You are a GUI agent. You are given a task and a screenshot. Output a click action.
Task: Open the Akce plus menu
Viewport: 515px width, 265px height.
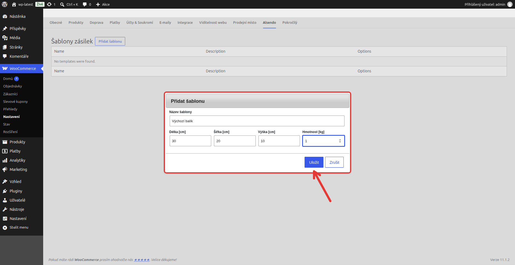pos(103,4)
